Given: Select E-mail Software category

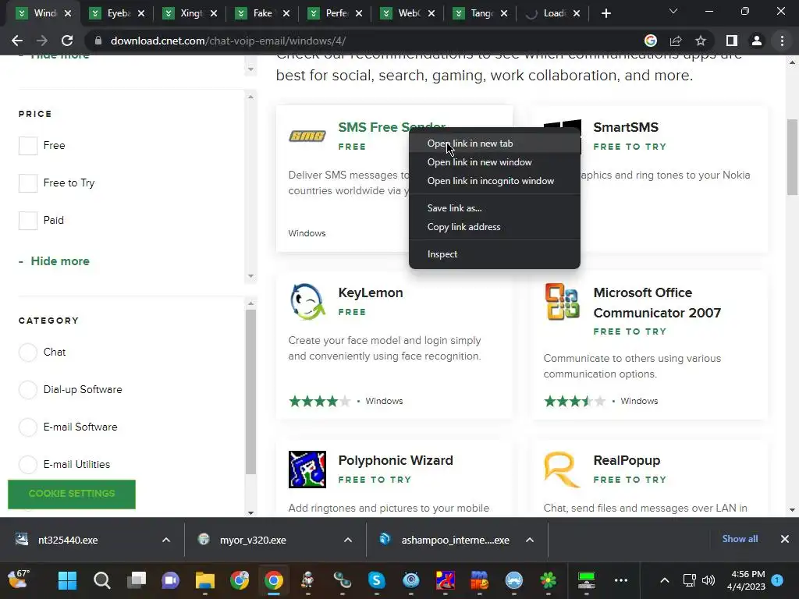Looking at the screenshot, I should click(x=28, y=427).
